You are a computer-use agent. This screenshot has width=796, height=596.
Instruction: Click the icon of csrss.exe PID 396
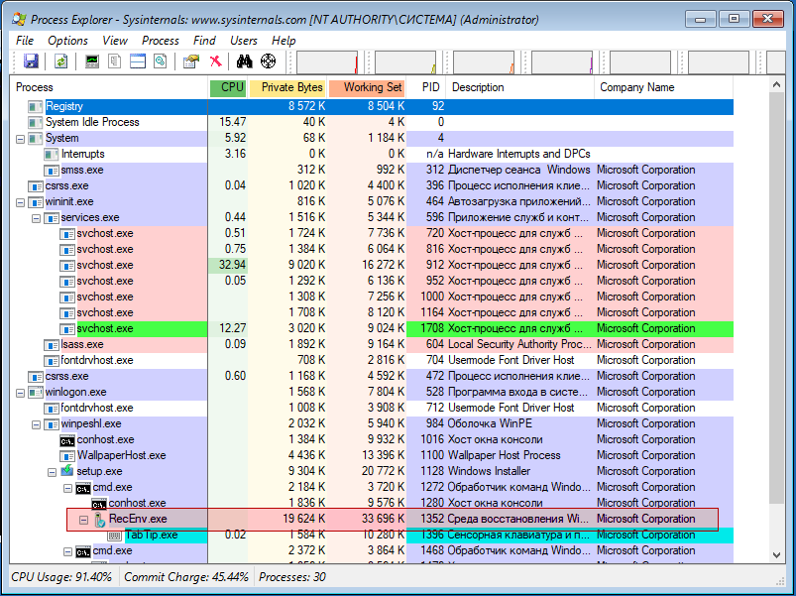click(35, 185)
